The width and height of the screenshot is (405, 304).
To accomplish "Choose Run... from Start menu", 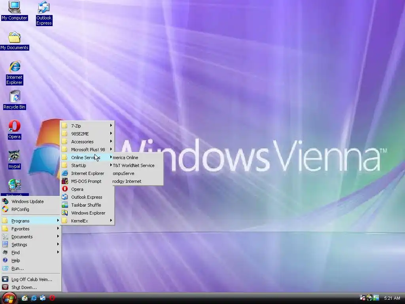I will click(x=31, y=268).
